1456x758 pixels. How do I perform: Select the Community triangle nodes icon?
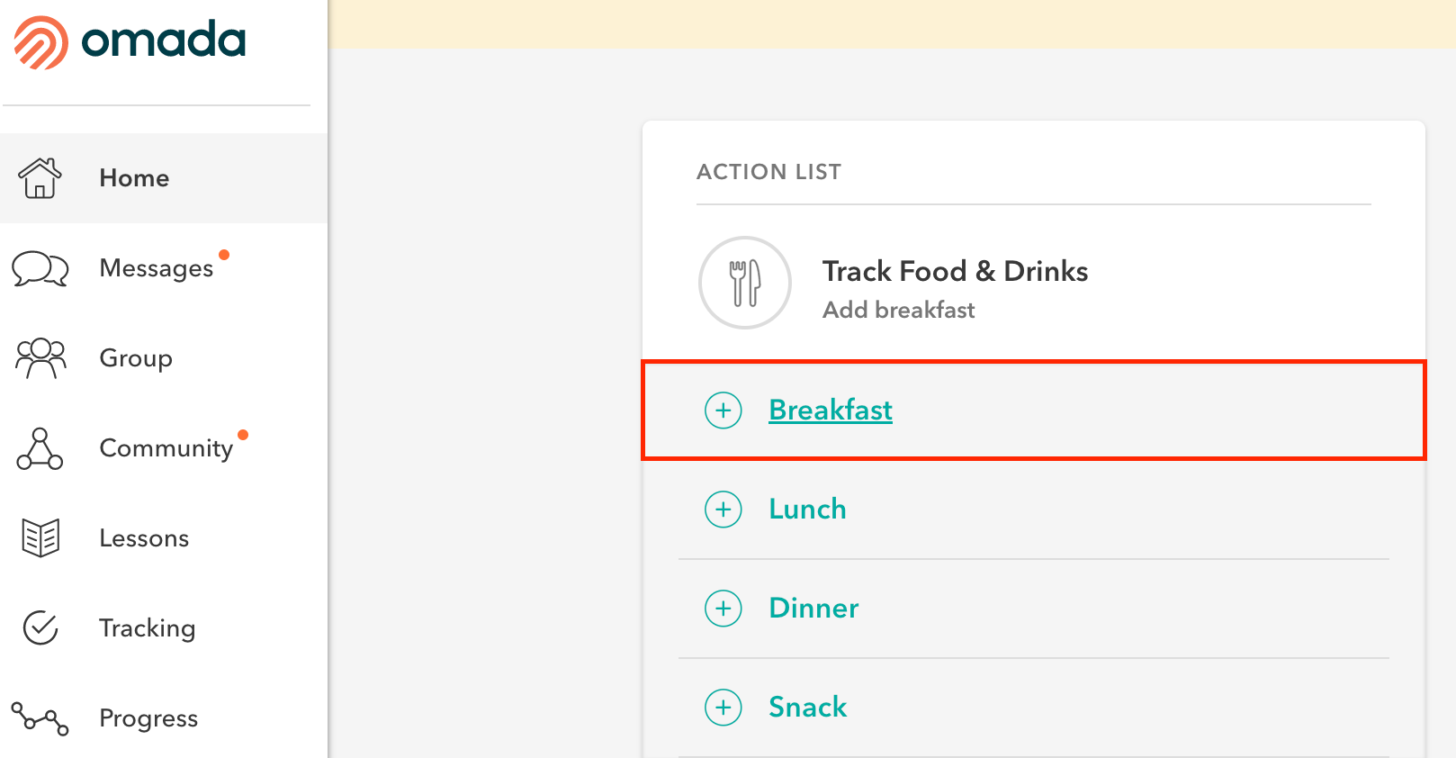pyautogui.click(x=40, y=448)
